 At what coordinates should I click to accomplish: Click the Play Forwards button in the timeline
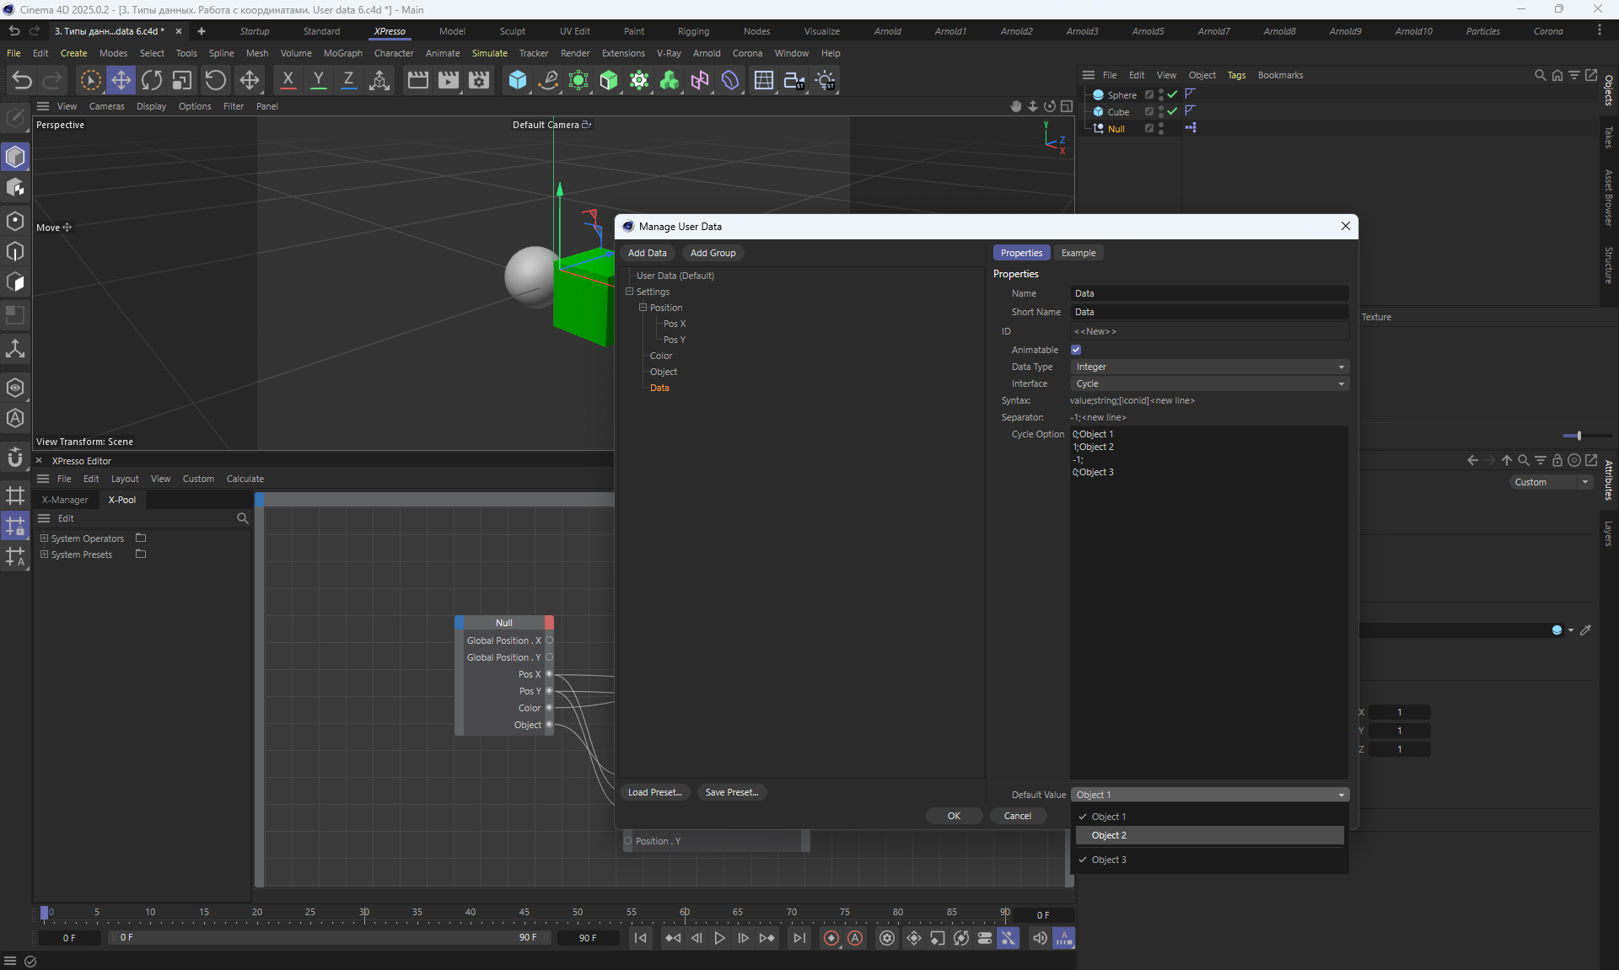click(x=719, y=938)
